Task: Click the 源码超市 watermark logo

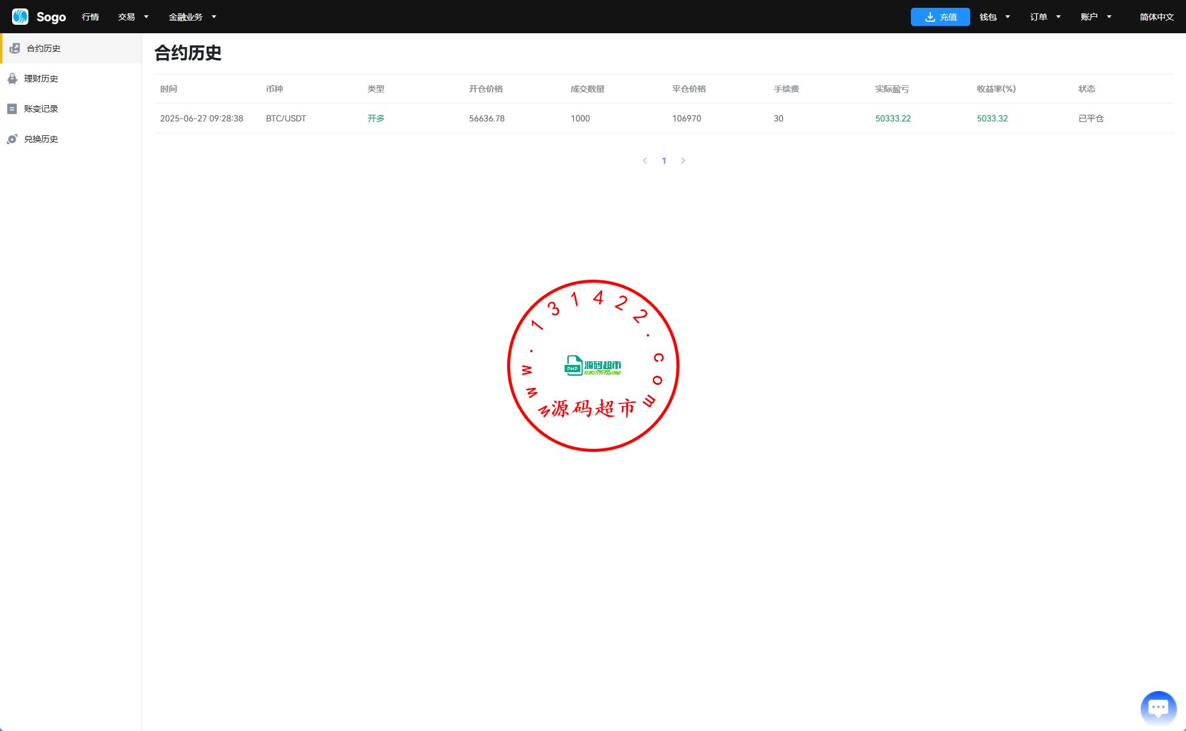Action: [x=592, y=365]
